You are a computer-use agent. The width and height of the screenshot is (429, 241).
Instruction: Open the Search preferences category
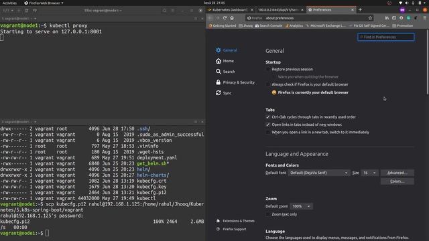point(225,72)
